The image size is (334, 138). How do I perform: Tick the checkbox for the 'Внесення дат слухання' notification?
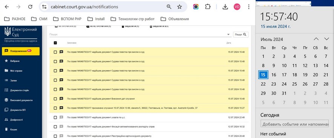coord(55,99)
